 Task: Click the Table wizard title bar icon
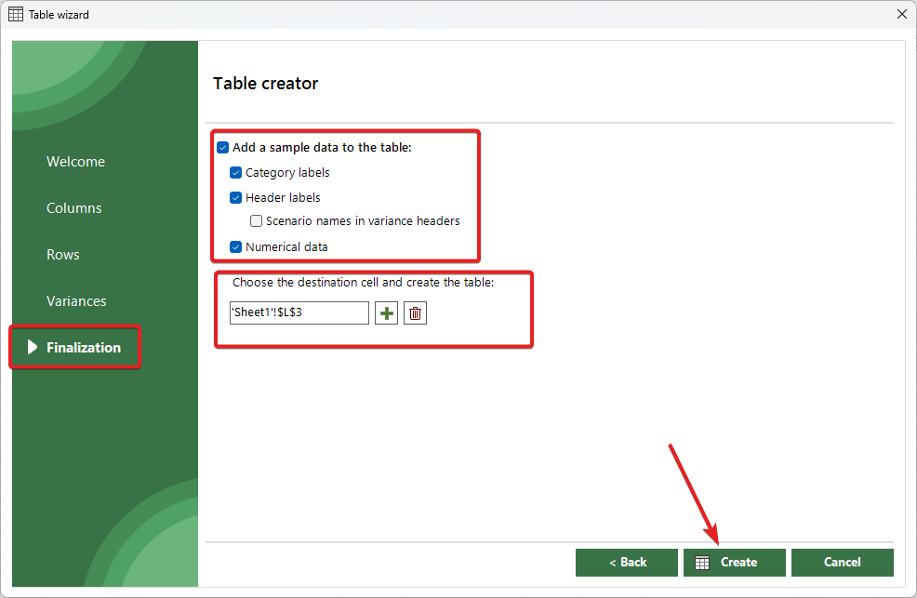(16, 14)
